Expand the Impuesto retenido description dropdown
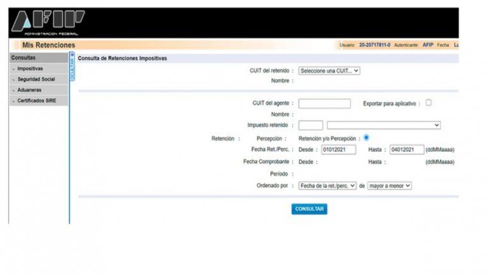This screenshot has width=487, height=275. tap(383, 125)
